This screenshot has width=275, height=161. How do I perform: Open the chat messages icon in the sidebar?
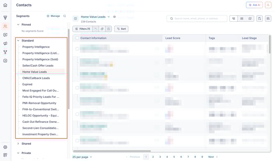click(5, 35)
